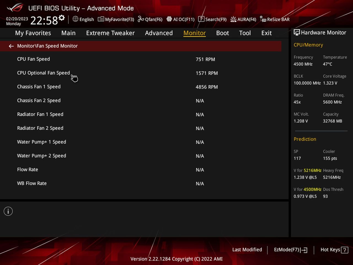Viewport: 353px width, 265px height.
Task: Open Search(F9) question icon
Action: pos(201,19)
